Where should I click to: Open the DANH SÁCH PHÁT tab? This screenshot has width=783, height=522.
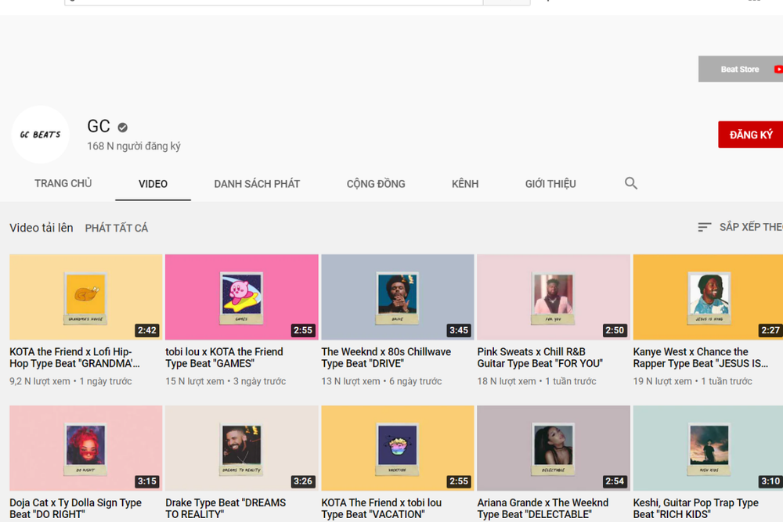tap(257, 184)
